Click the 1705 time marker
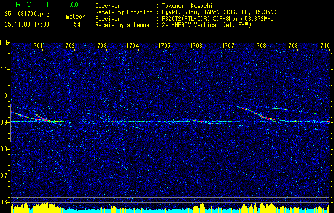The width and height of the screenshot is (334, 213). pyautogui.click(x=164, y=46)
